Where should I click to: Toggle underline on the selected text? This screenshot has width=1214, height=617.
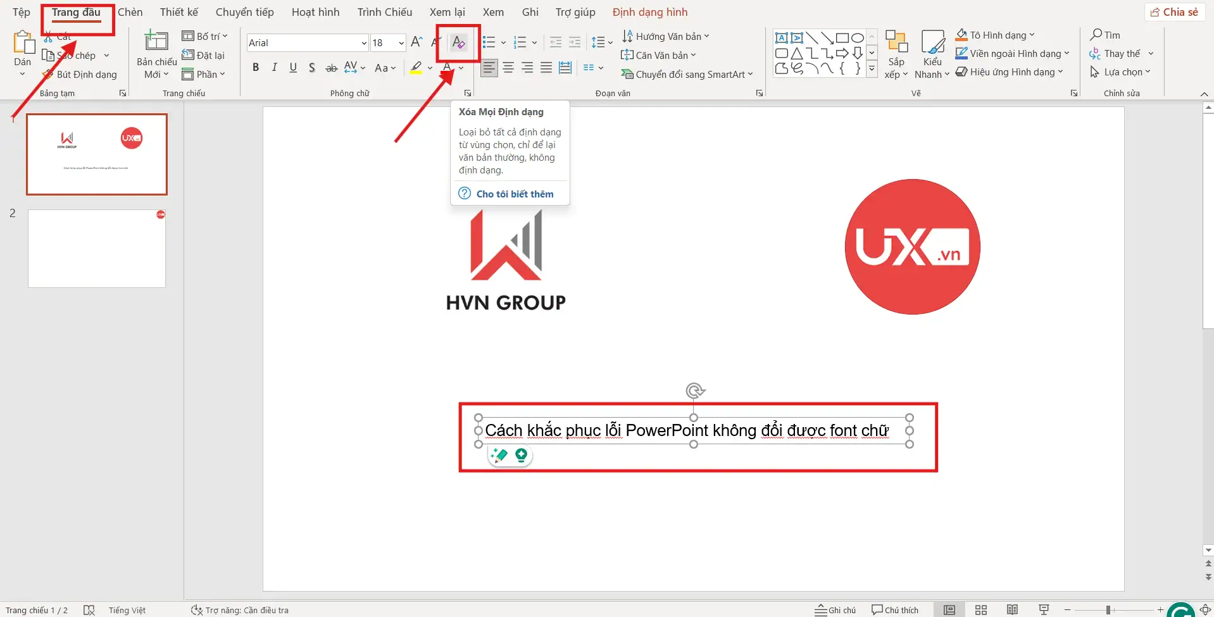coord(292,67)
